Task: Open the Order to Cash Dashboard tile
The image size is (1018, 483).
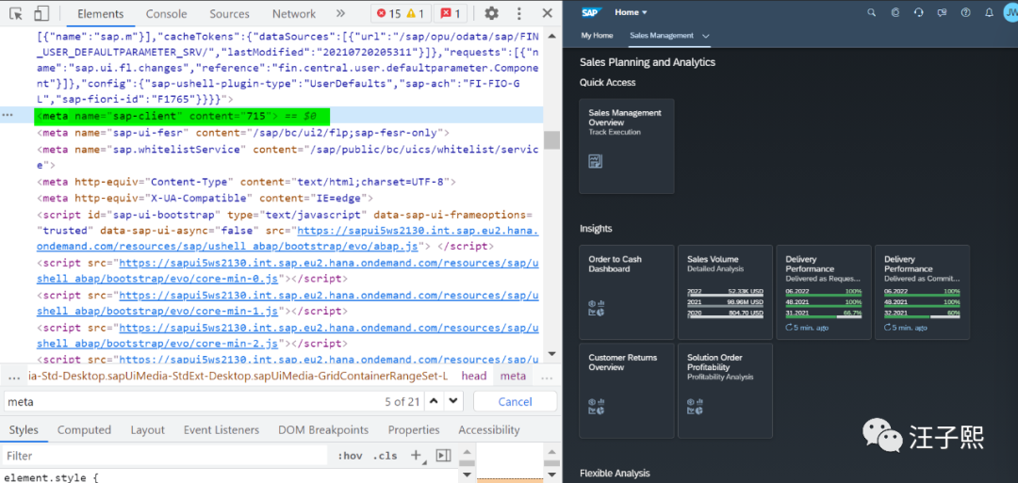Action: [x=627, y=293]
